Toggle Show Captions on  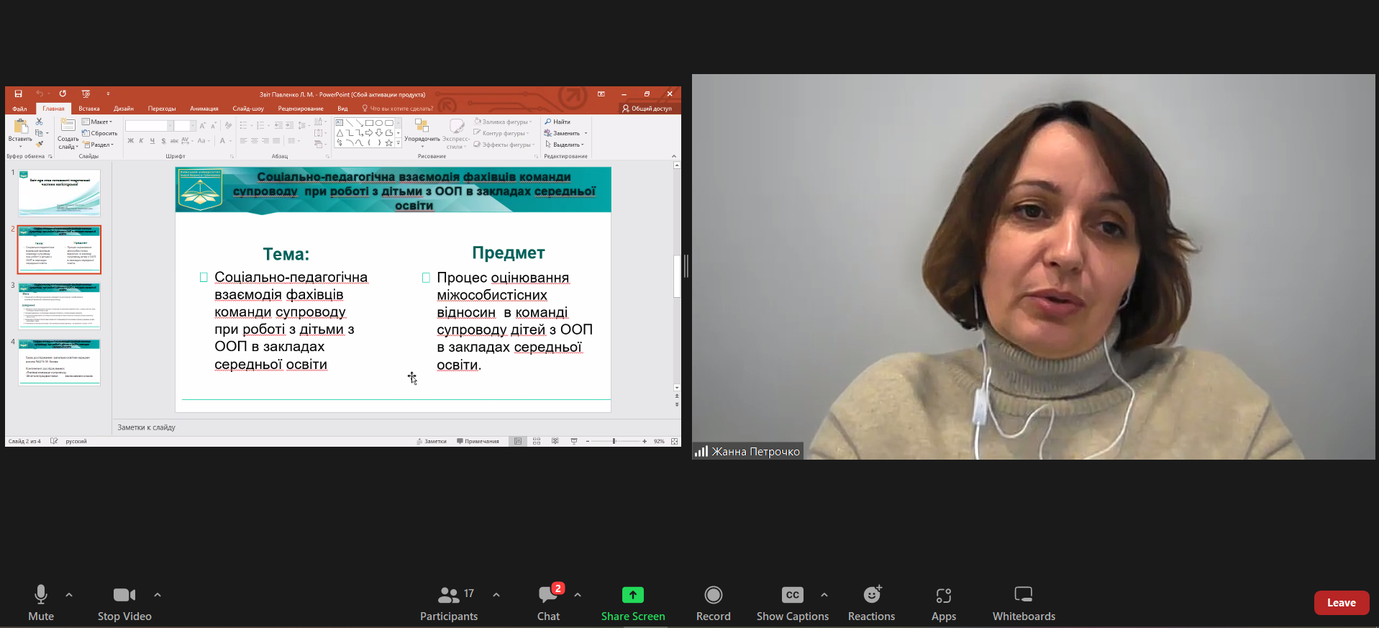[792, 603]
